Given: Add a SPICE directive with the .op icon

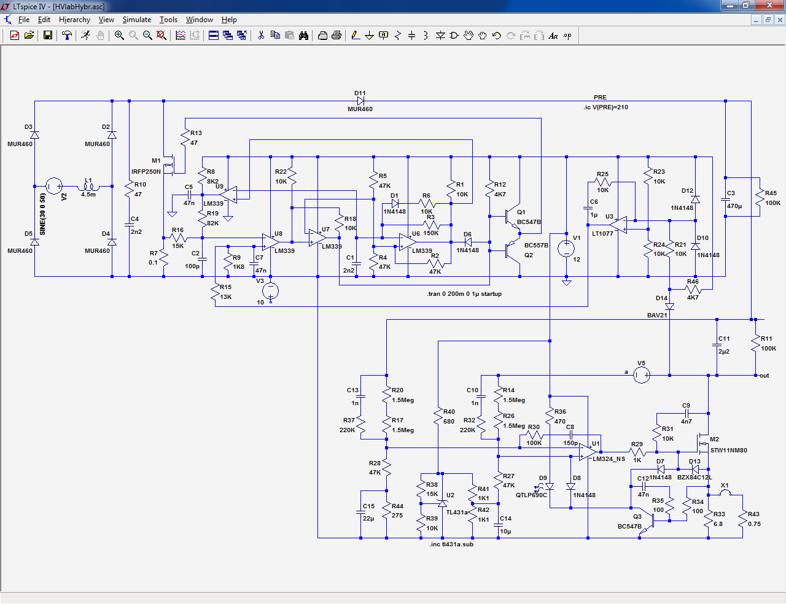Looking at the screenshot, I should (567, 36).
